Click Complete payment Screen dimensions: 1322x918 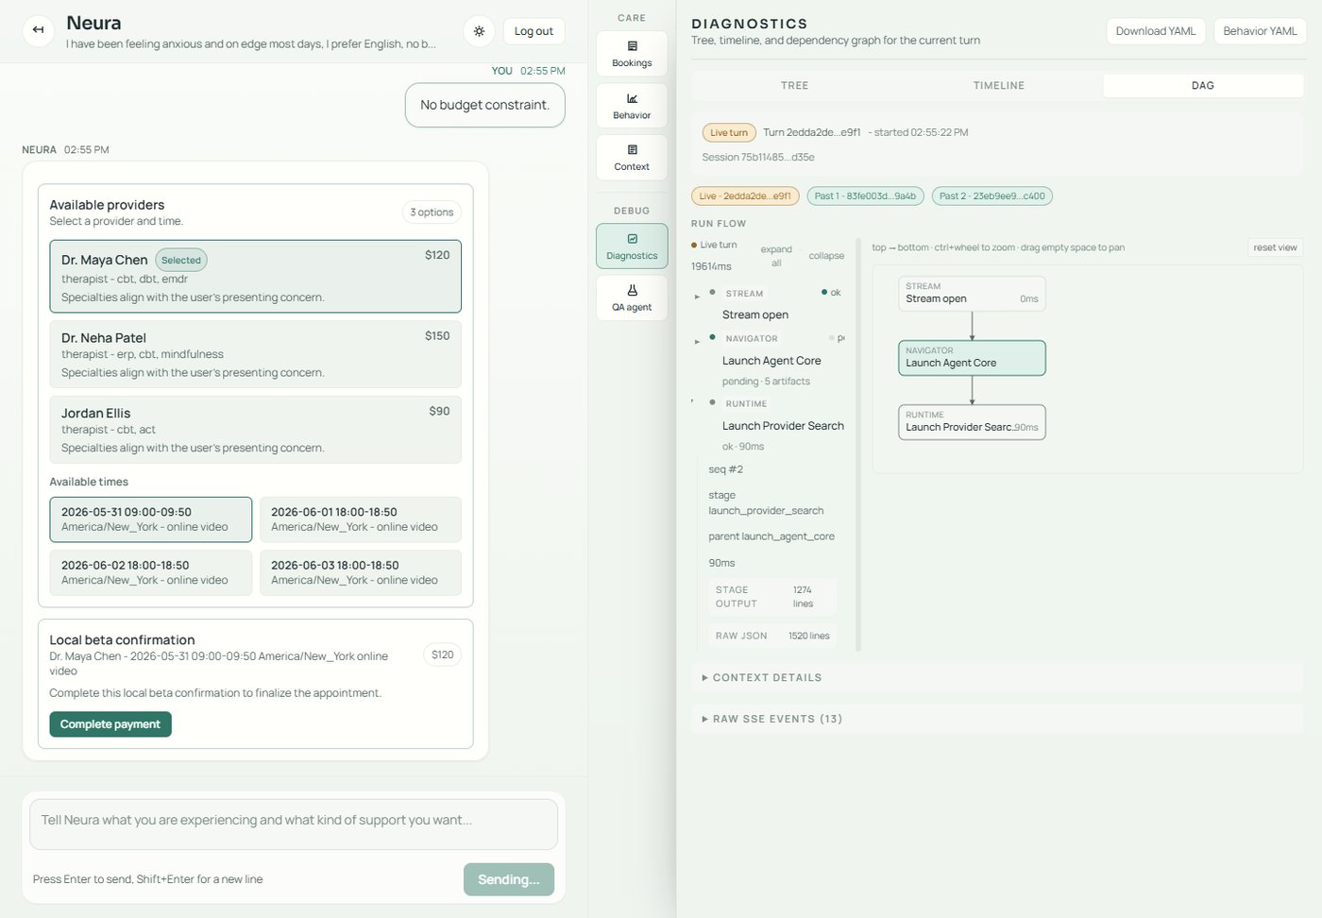[110, 724]
